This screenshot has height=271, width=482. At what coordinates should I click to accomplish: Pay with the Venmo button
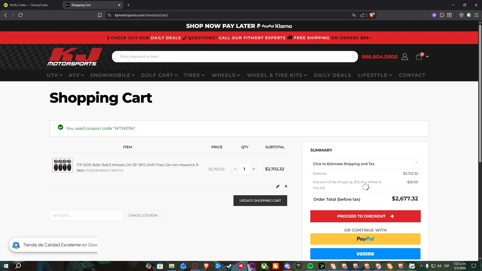[365, 254]
